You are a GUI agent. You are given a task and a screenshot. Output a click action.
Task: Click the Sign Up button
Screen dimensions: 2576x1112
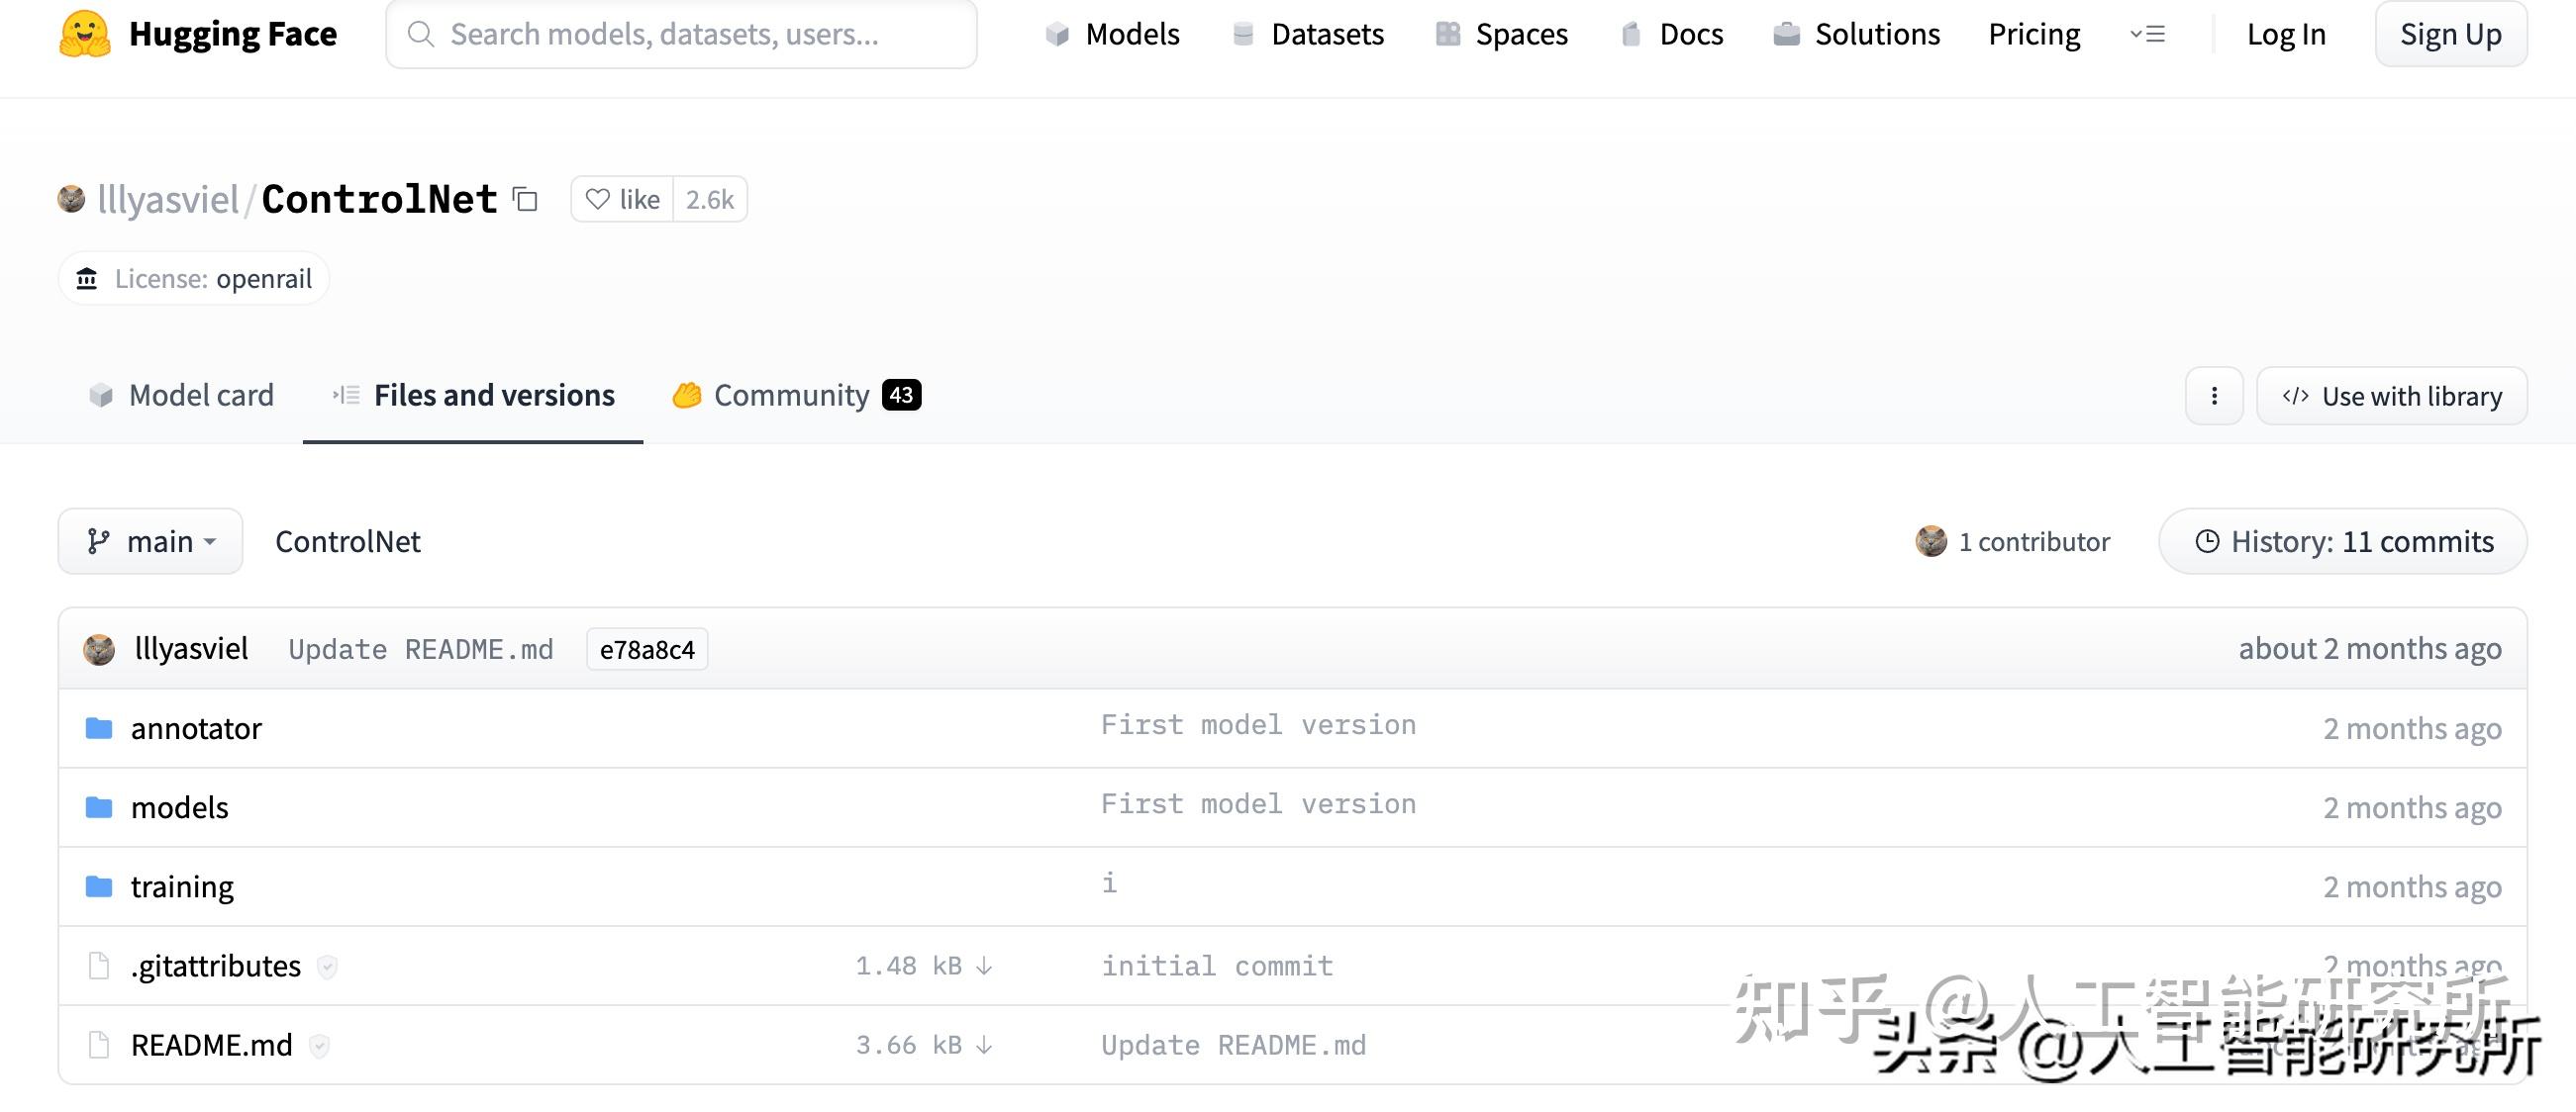point(2450,33)
